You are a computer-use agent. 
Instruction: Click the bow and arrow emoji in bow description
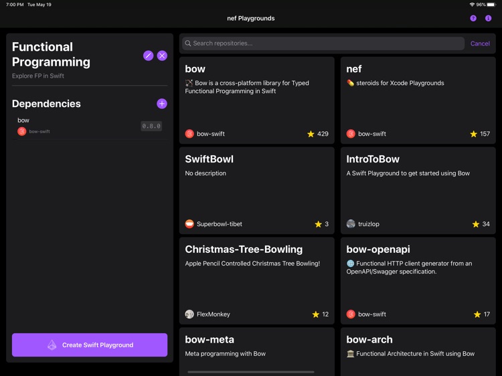click(x=189, y=83)
